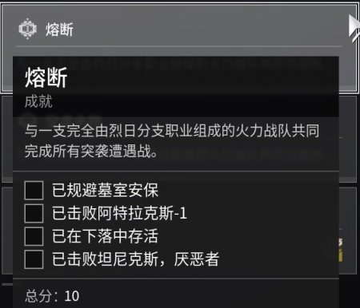360x308 pixels.
Task: Select the 熔断 title in the card header
Action: click(x=59, y=30)
